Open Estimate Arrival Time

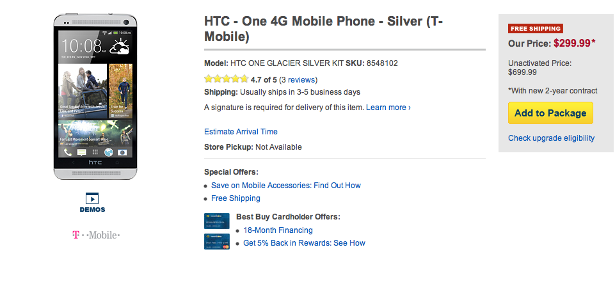tap(241, 132)
